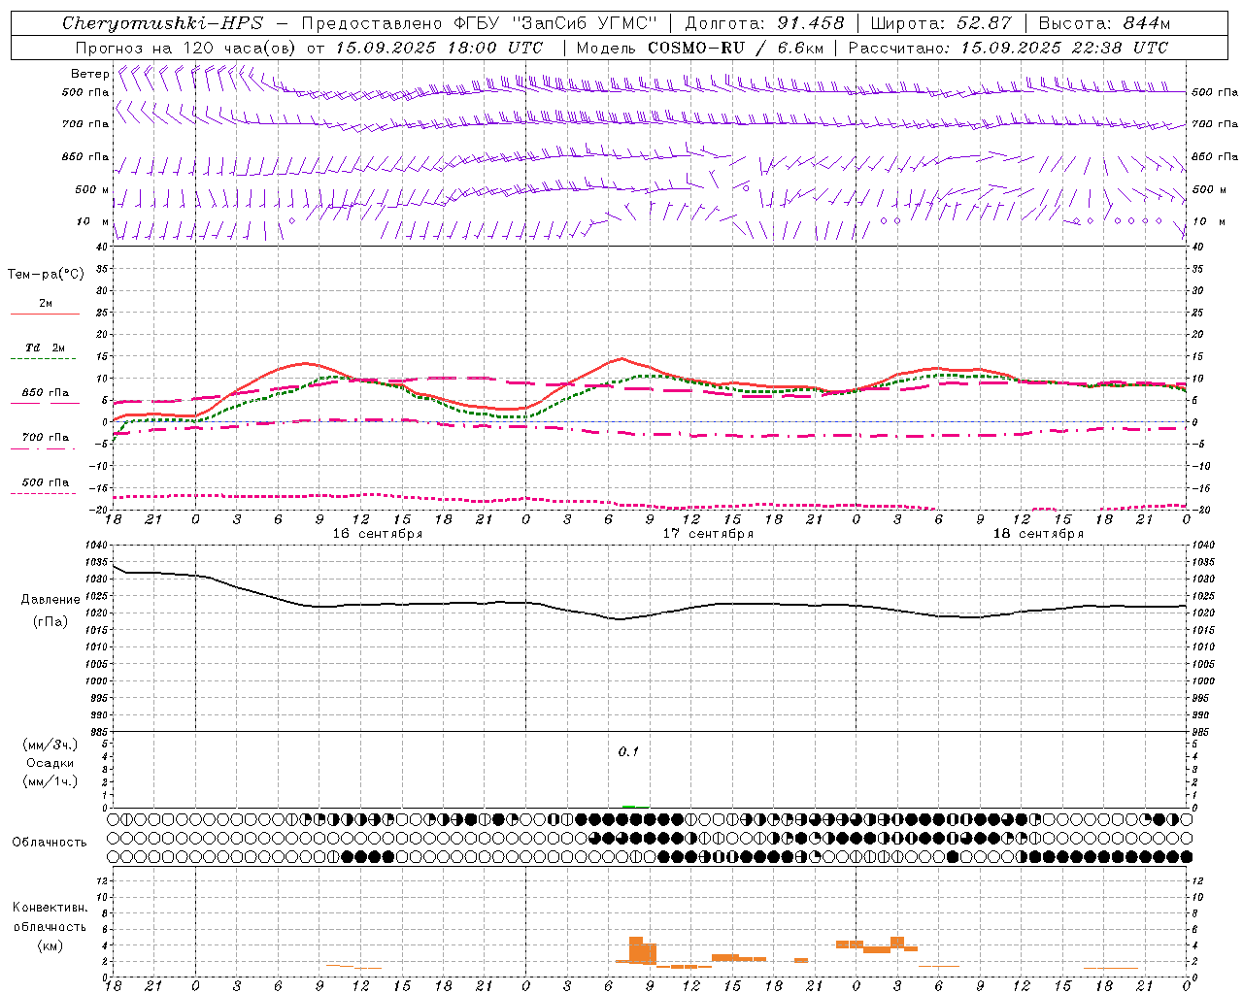Click the Высота: 844м field
Image resolution: width=1243 pixels, height=994 pixels.
tap(1104, 23)
